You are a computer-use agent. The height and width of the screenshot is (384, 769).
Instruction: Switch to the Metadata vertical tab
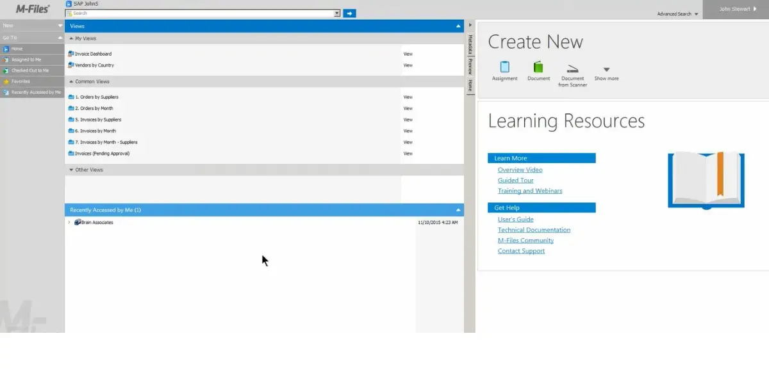pyautogui.click(x=470, y=45)
